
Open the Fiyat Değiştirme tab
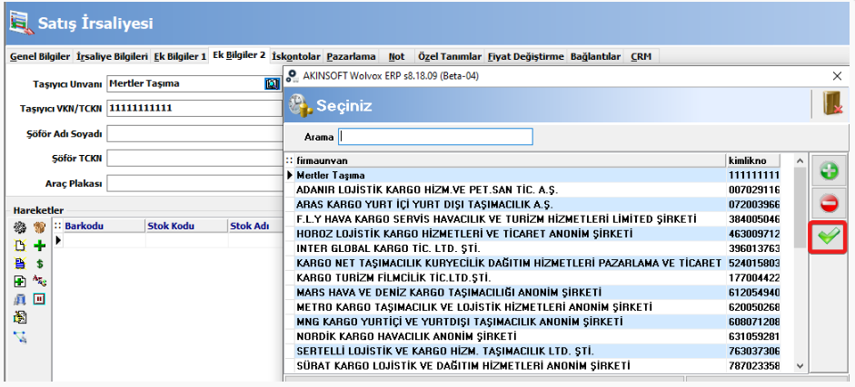tap(526, 56)
